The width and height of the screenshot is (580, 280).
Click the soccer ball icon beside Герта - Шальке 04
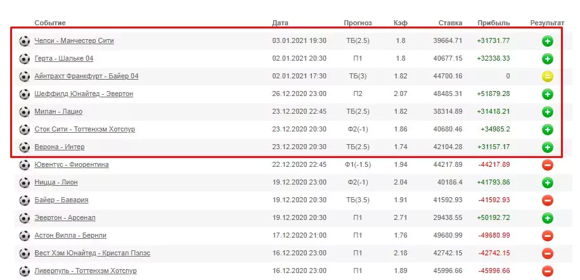25,59
